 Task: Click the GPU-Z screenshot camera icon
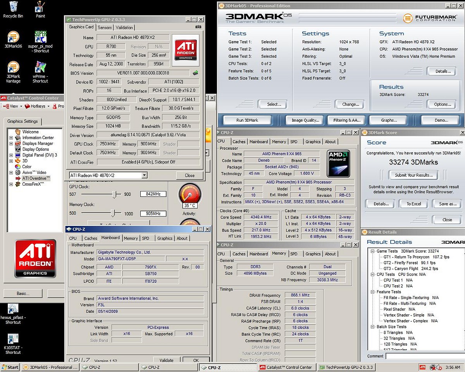(x=198, y=27)
